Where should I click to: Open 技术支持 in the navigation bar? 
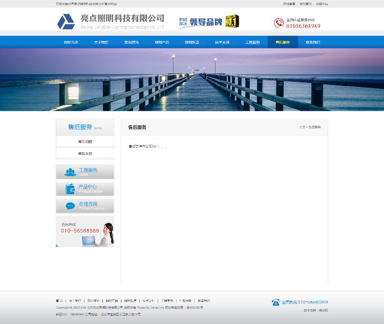pos(222,42)
